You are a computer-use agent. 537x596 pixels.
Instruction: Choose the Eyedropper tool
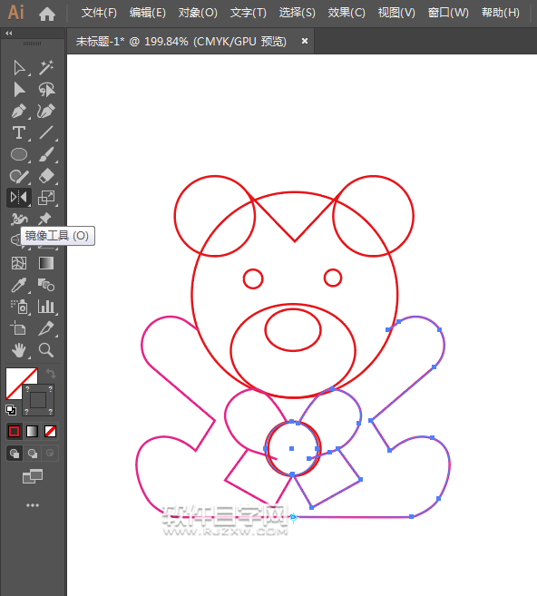(19, 285)
